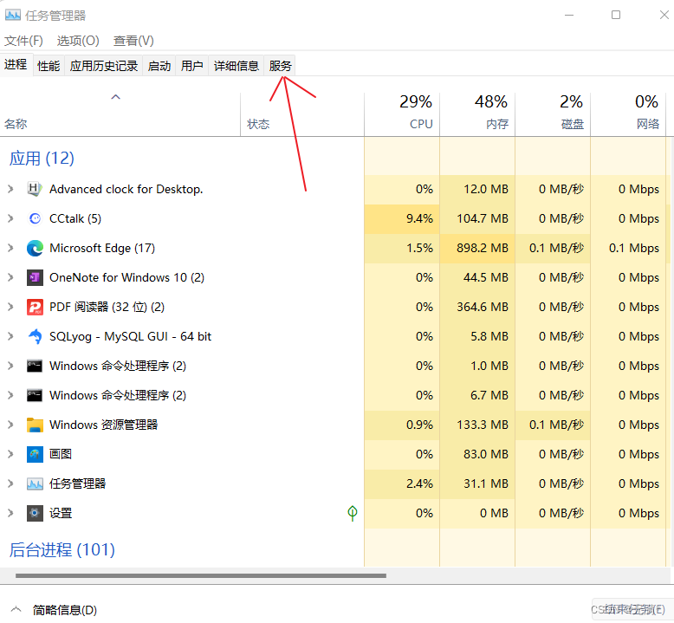This screenshot has height=623, width=674.
Task: Click the Windows 资源管理器 folder icon
Action: click(x=35, y=425)
